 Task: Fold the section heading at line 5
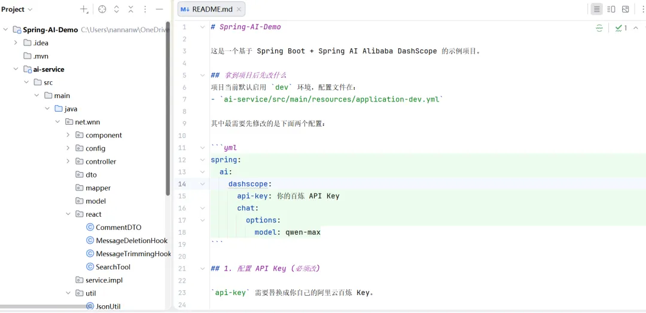point(202,75)
